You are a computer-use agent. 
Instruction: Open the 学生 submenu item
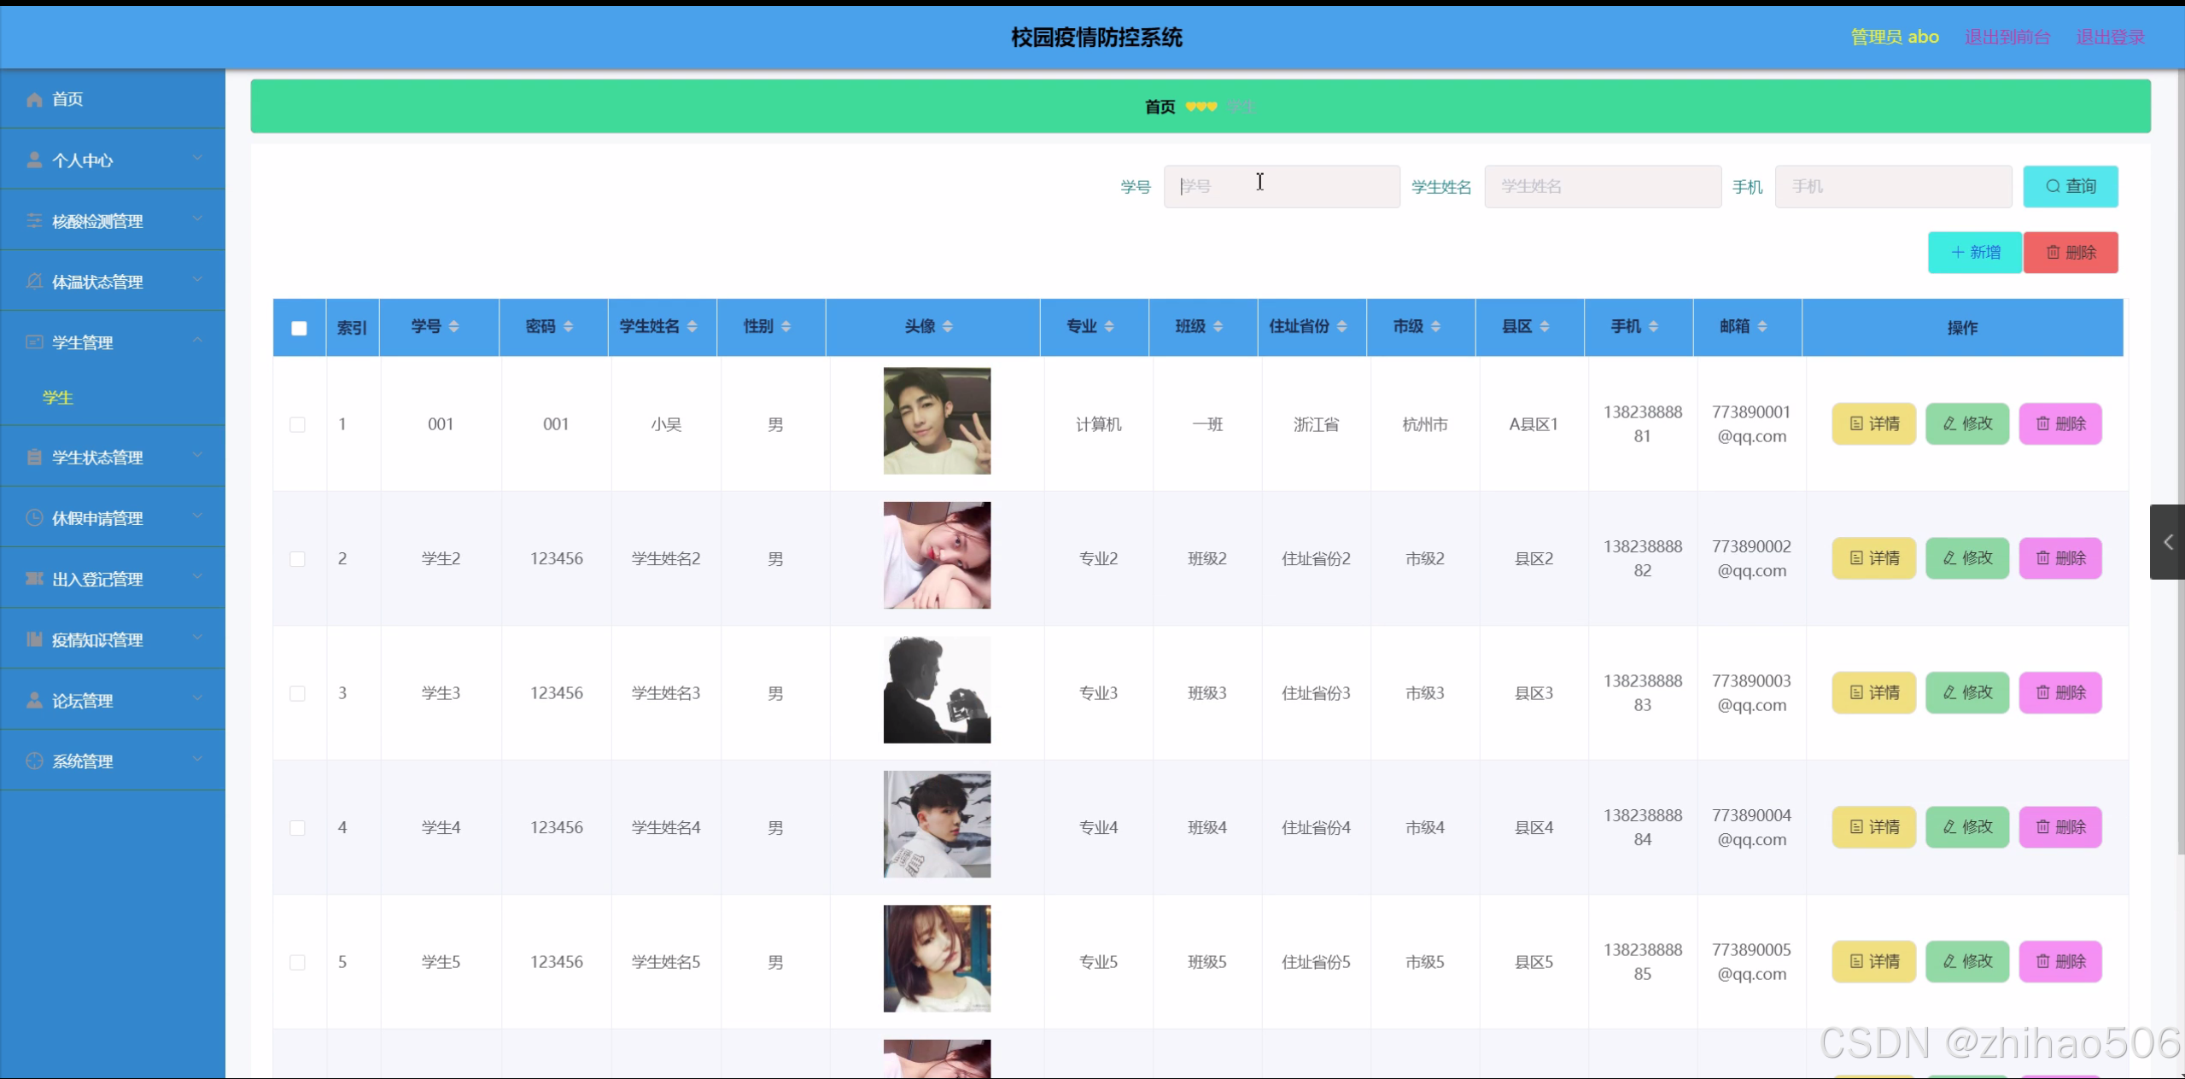[x=58, y=398]
